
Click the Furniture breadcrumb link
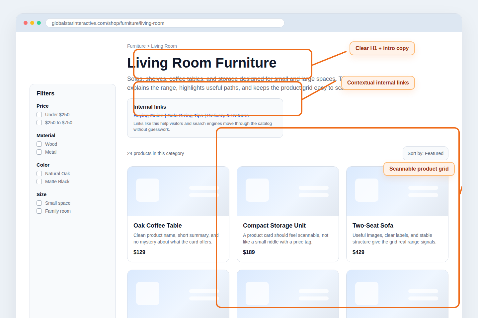[136, 46]
